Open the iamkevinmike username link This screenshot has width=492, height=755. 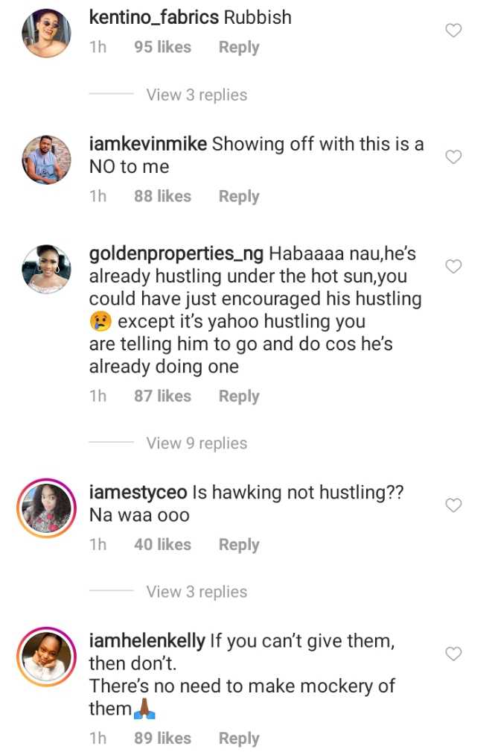pos(147,145)
